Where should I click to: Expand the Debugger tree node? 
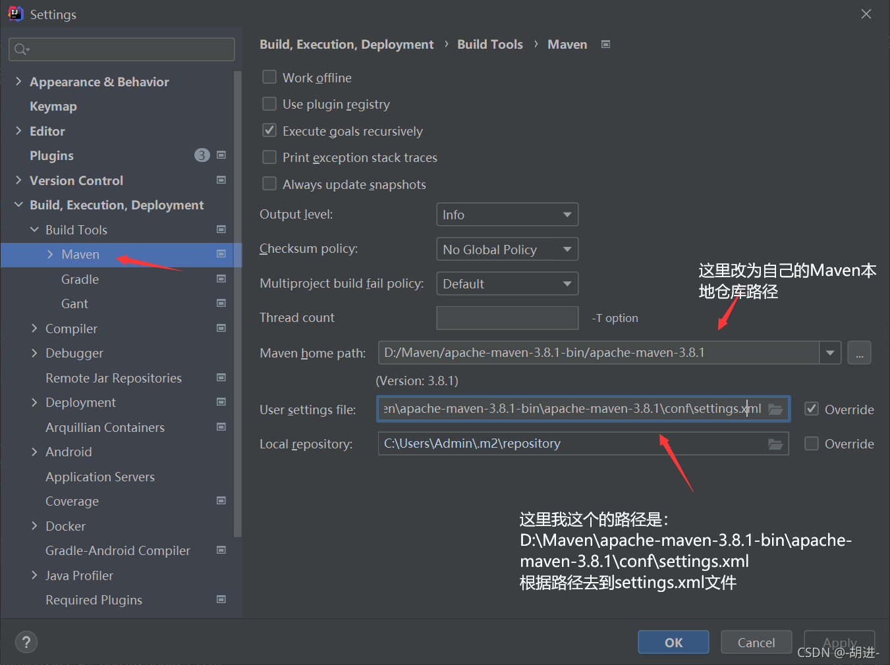tap(34, 353)
